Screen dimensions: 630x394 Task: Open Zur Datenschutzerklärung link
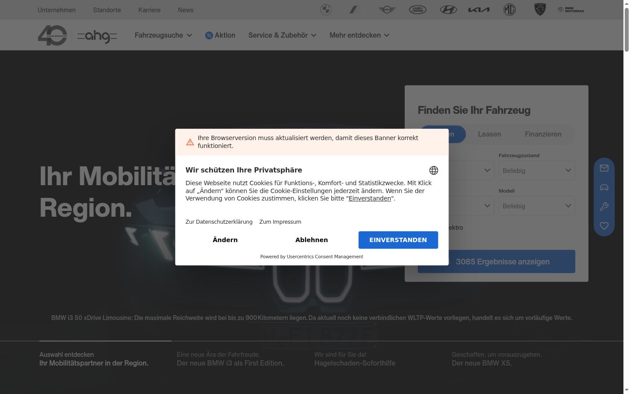point(219,222)
